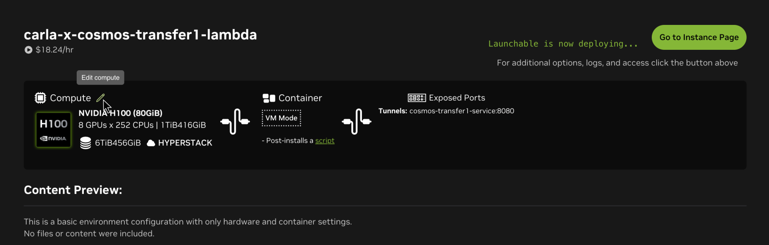Click the carla-x-cosmos-transfer1-lambda title
The width and height of the screenshot is (769, 245).
click(x=140, y=35)
